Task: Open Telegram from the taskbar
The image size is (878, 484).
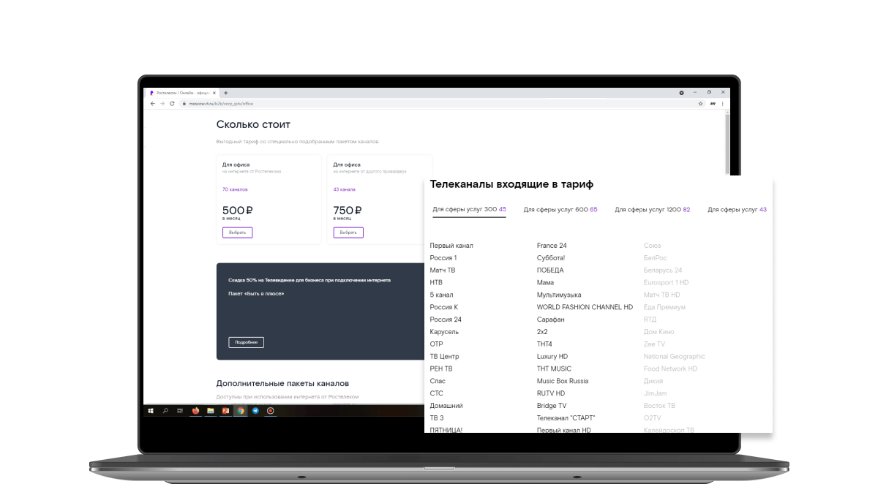Action: tap(255, 411)
